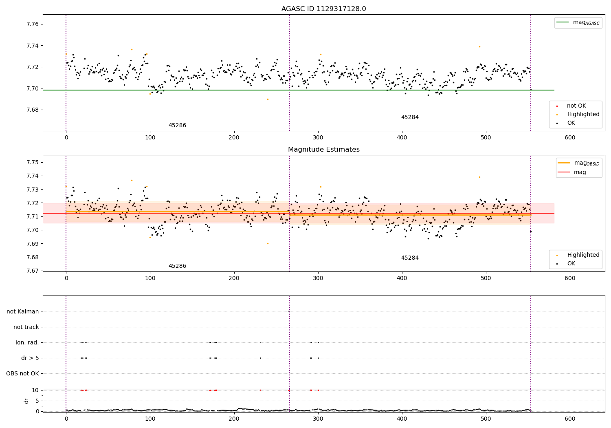Click "OK" in the Magnitude Estimates legend
Screen dimensions: 611x428
tap(566, 264)
